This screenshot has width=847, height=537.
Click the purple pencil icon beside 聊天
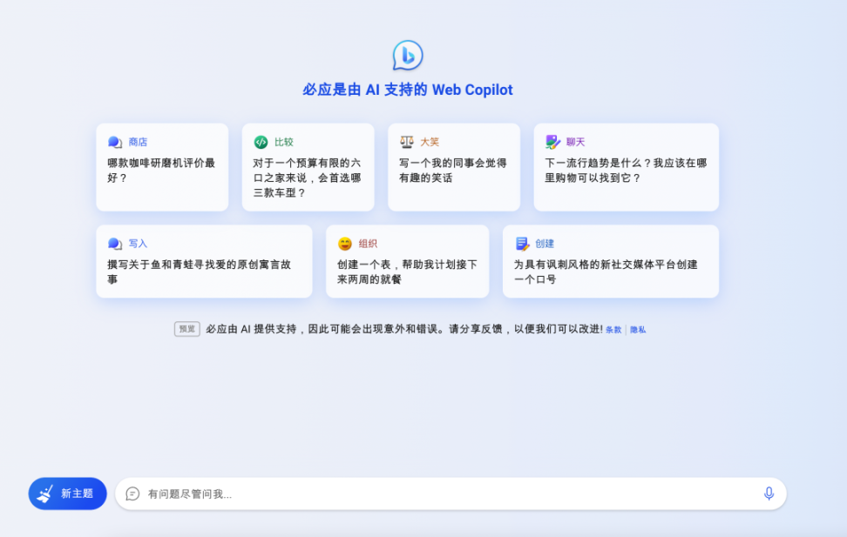(x=552, y=142)
